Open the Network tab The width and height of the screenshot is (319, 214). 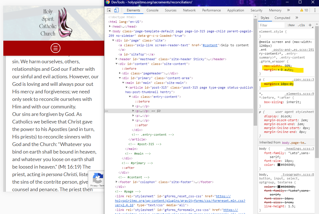pos(189,10)
